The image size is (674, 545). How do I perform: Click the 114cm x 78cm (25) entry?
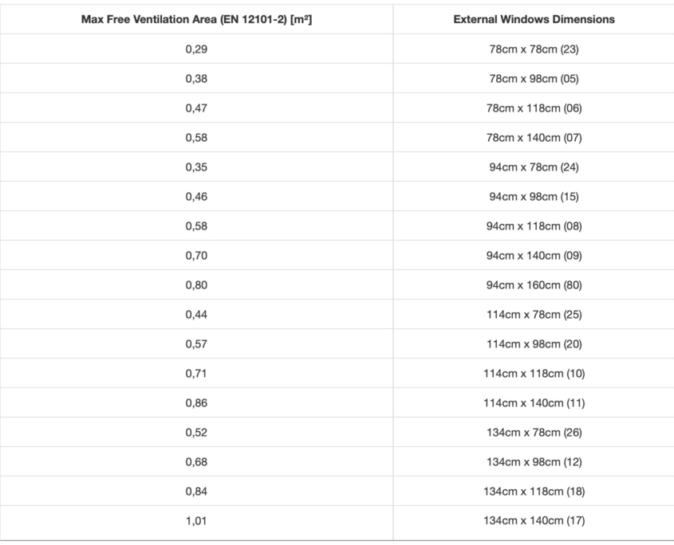pyautogui.click(x=534, y=315)
